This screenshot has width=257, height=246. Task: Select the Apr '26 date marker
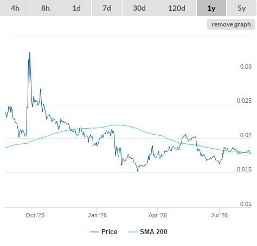click(x=158, y=215)
